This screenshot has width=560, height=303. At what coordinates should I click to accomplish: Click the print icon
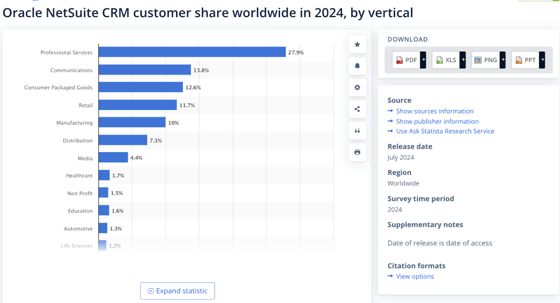(x=357, y=152)
